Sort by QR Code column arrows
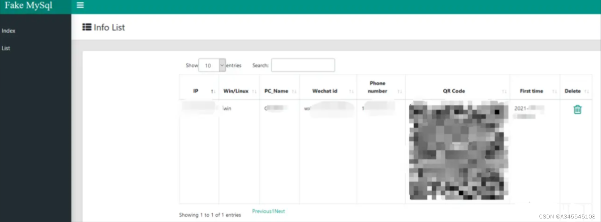 click(x=504, y=91)
